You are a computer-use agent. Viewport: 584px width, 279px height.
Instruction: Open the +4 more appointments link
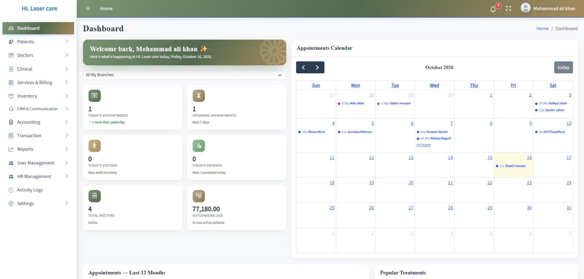[x=423, y=145]
